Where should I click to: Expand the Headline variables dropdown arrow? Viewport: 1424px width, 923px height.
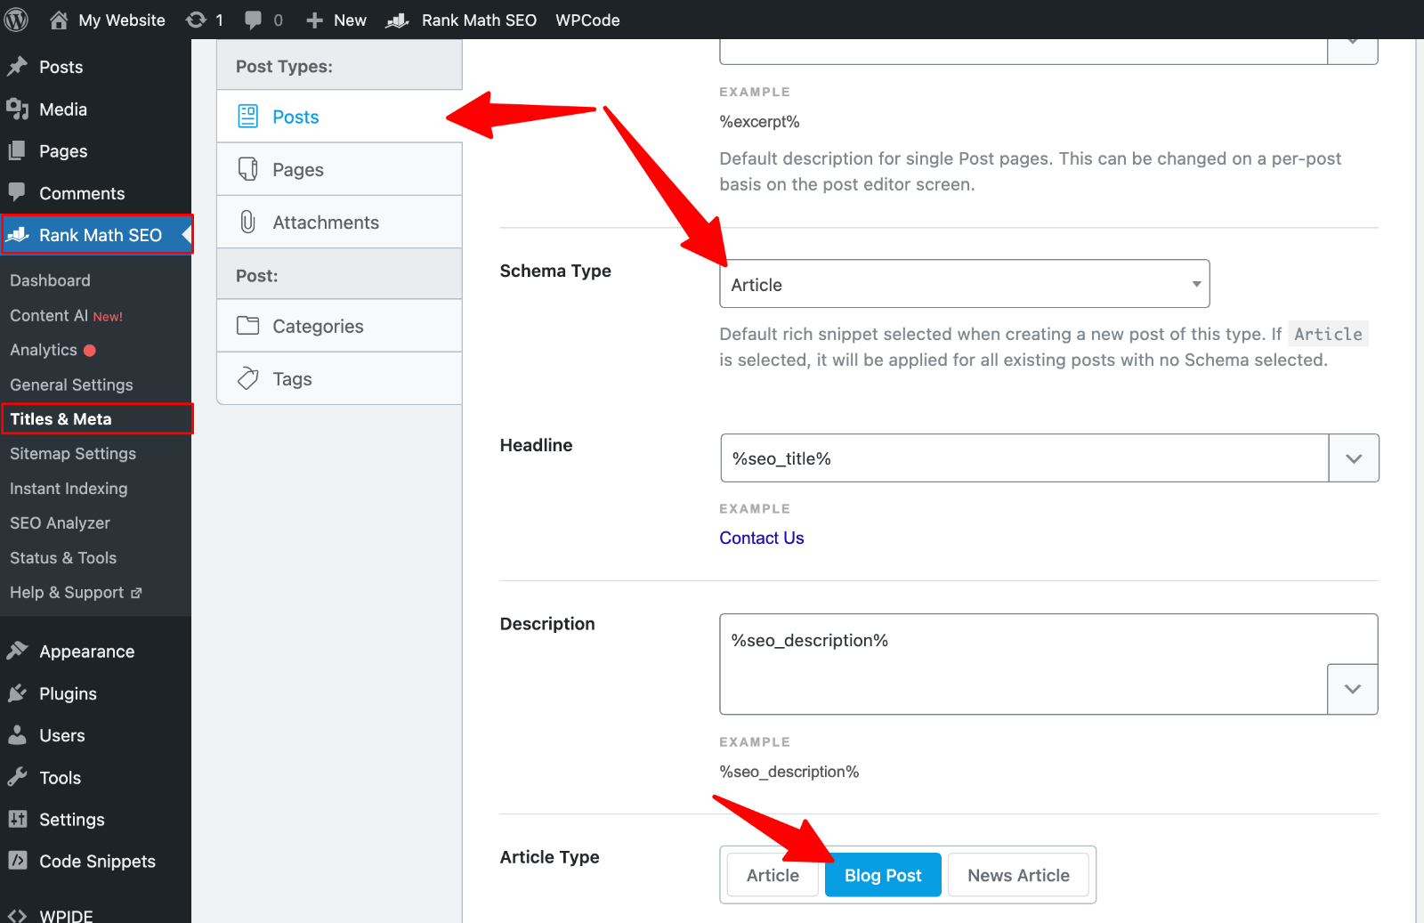pyautogui.click(x=1353, y=458)
